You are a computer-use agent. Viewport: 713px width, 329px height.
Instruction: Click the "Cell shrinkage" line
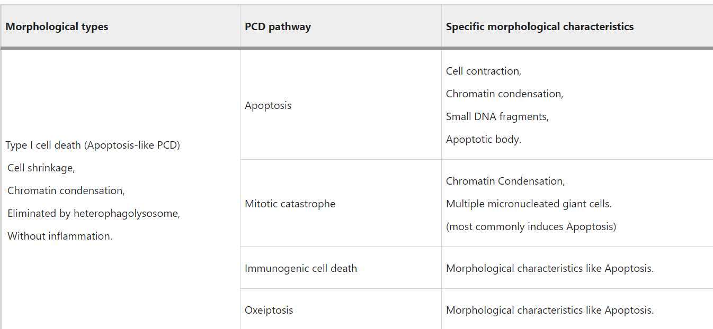[41, 168]
